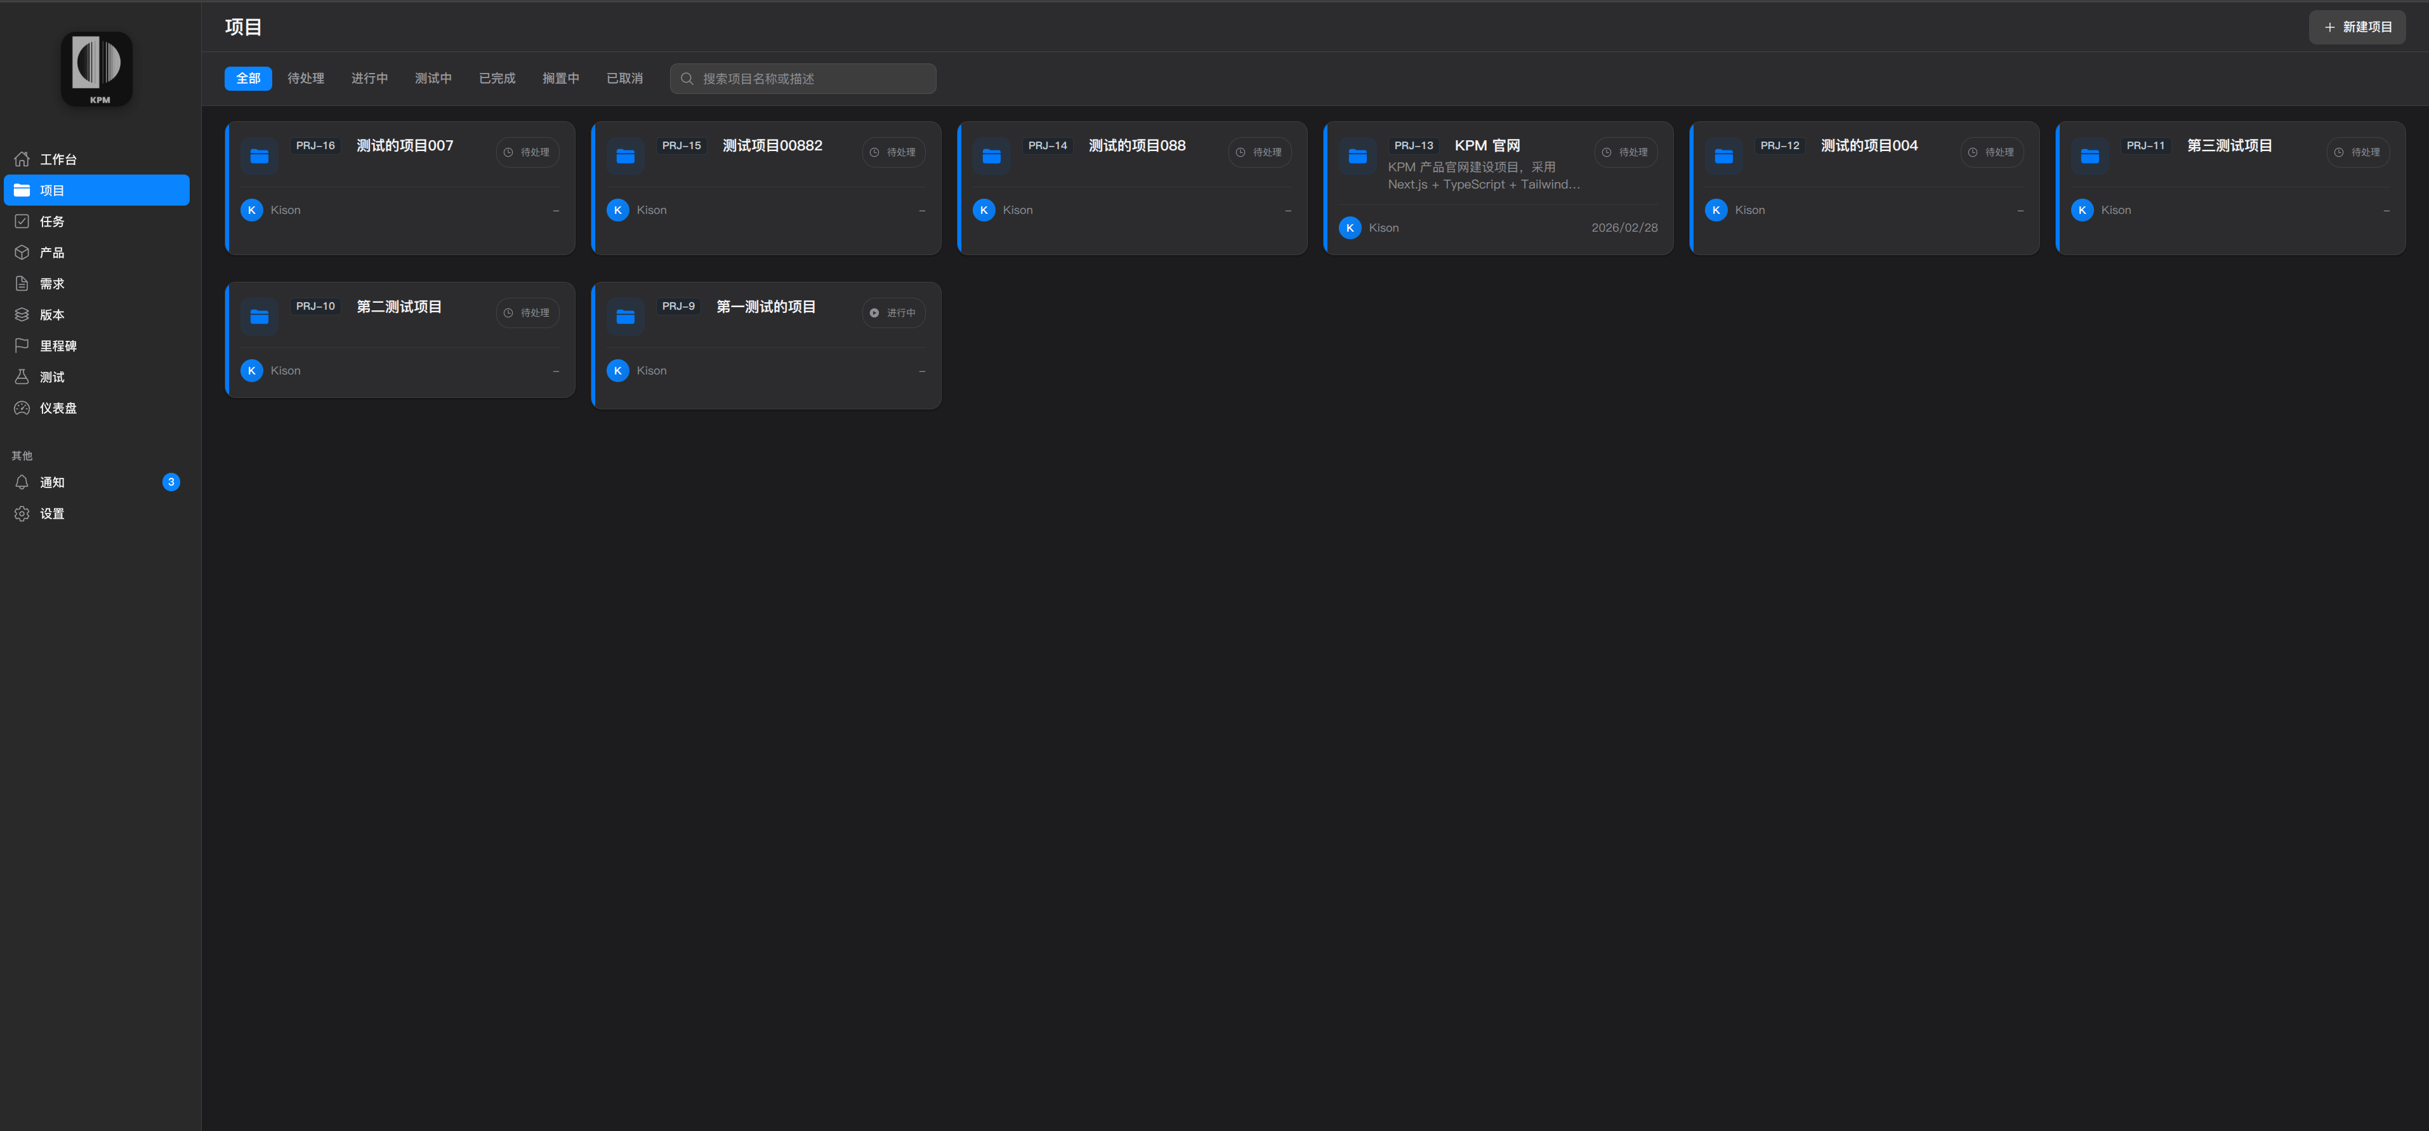Click the 新建项目 button
The image size is (2429, 1131).
pyautogui.click(x=2357, y=27)
